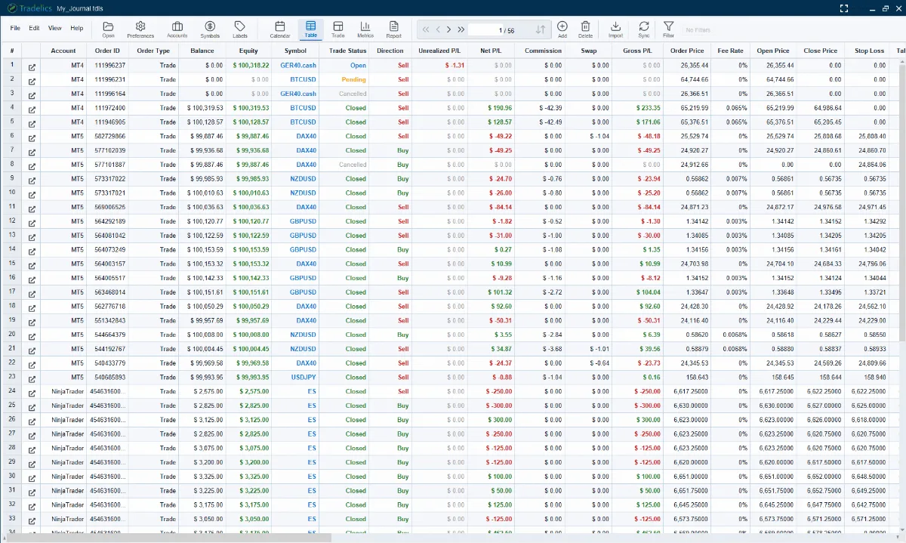Go to the previous page arrow

tap(438, 30)
